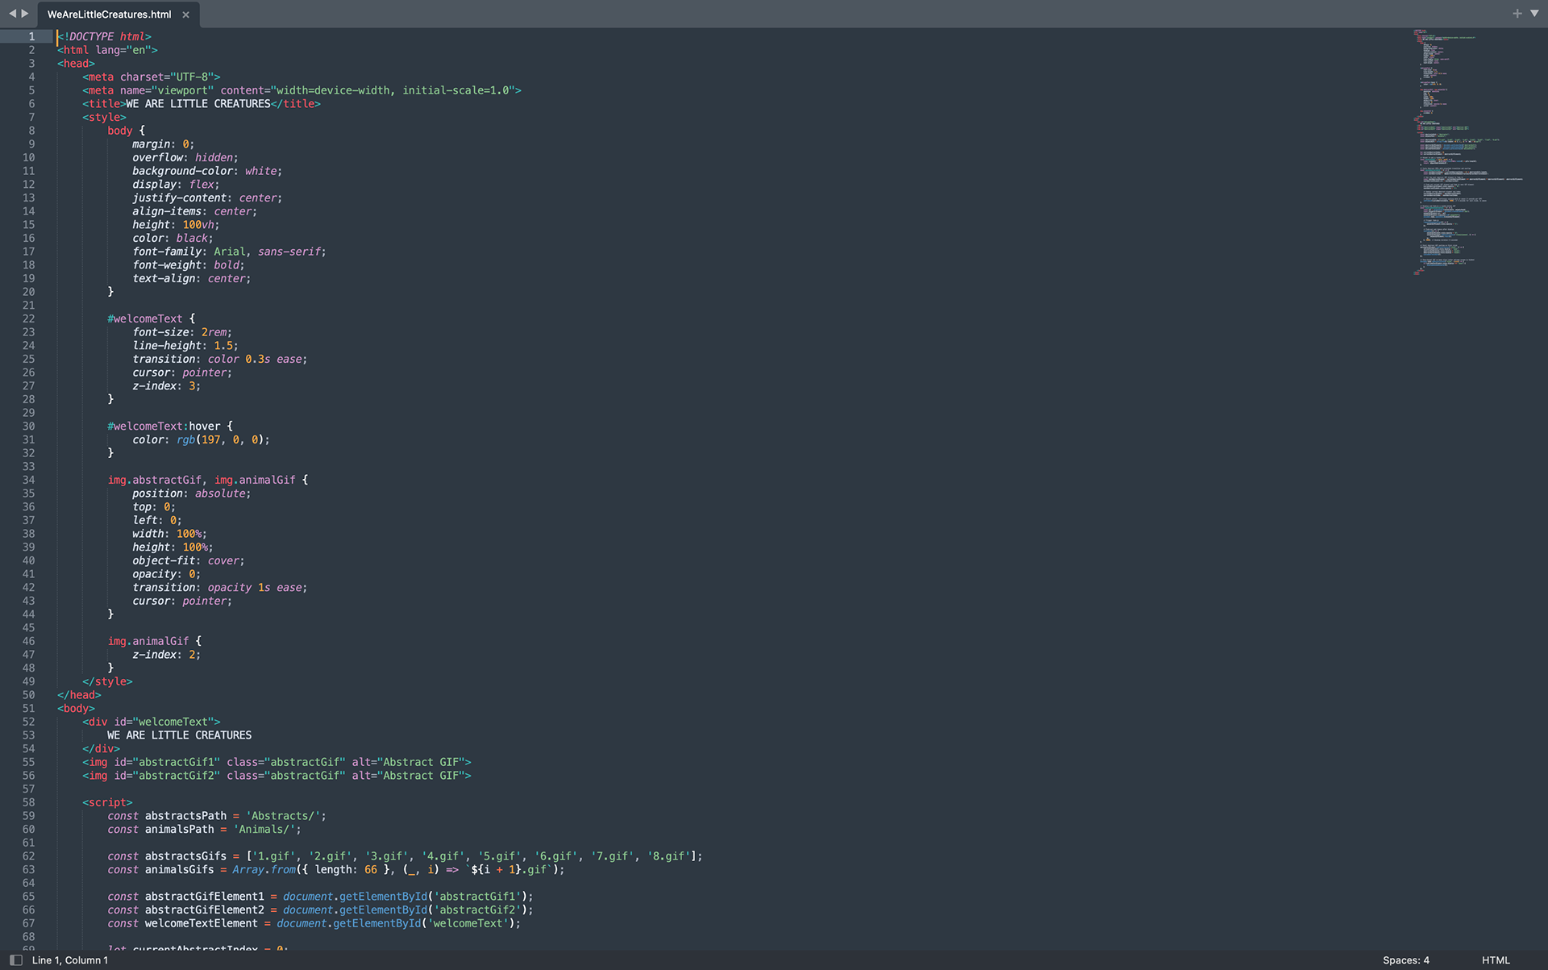Close the WeAreLittleCreatures.html tab
The height and width of the screenshot is (970, 1548).
pos(185,15)
